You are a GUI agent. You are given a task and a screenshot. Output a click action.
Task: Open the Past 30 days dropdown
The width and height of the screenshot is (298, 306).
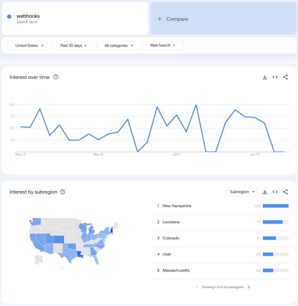click(x=73, y=45)
